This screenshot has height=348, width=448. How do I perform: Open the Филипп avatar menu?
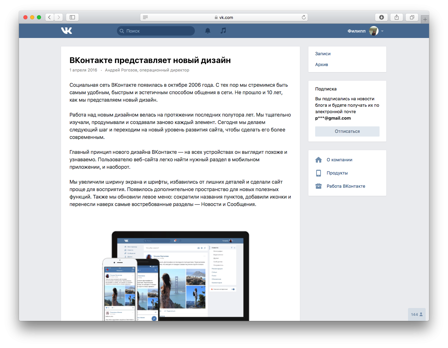(373, 31)
